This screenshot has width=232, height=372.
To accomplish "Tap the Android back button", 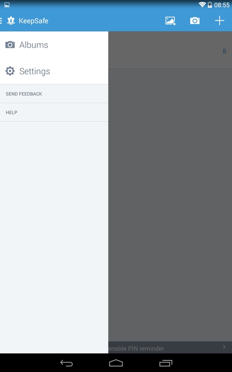I will point(66,363).
